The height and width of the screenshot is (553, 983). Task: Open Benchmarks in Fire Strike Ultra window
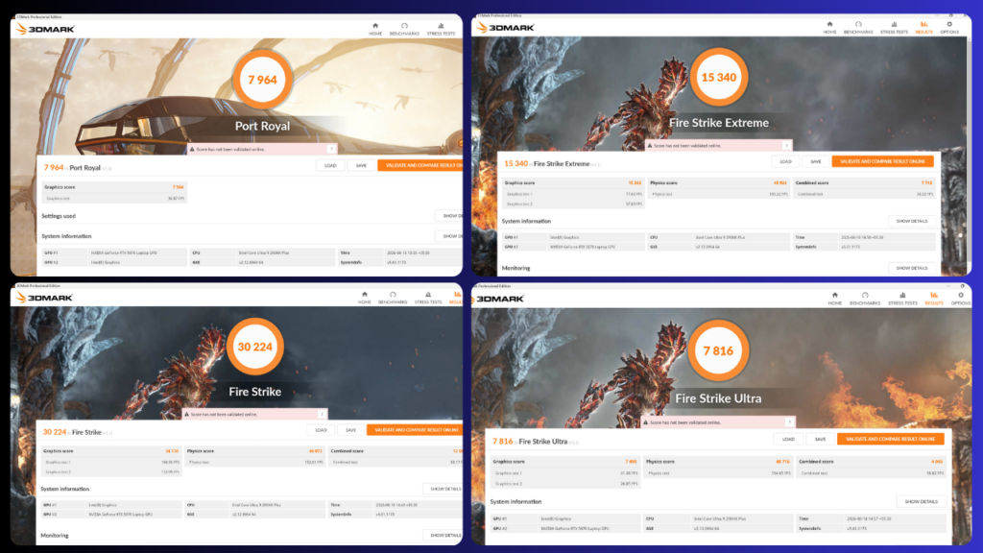(x=865, y=299)
